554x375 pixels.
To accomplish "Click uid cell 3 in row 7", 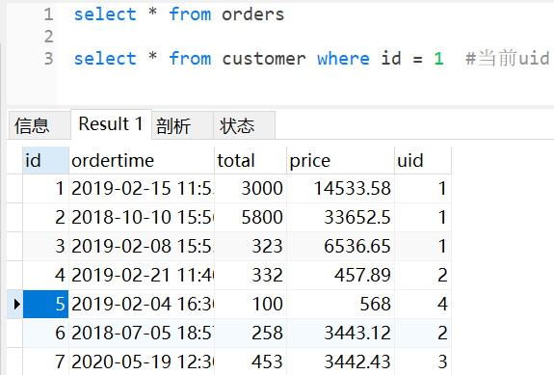I will [x=423, y=362].
